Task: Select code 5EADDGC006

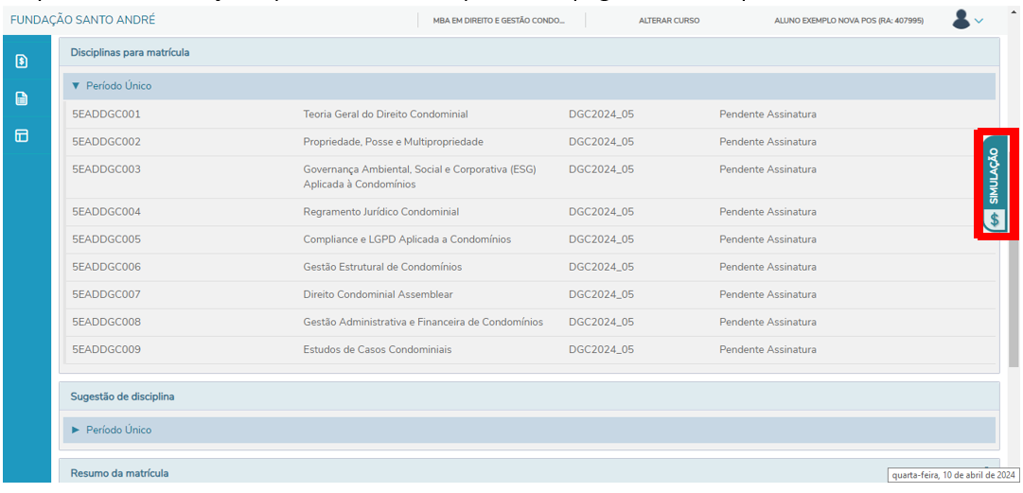Action: click(106, 267)
